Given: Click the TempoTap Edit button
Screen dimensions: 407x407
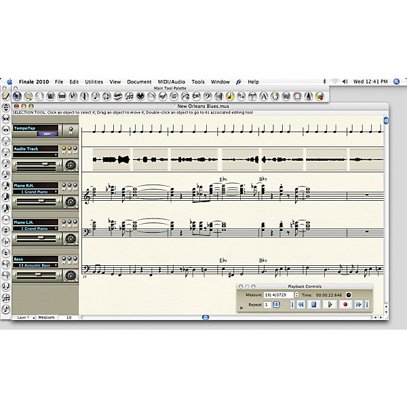Looking at the screenshot, I should (47, 134).
